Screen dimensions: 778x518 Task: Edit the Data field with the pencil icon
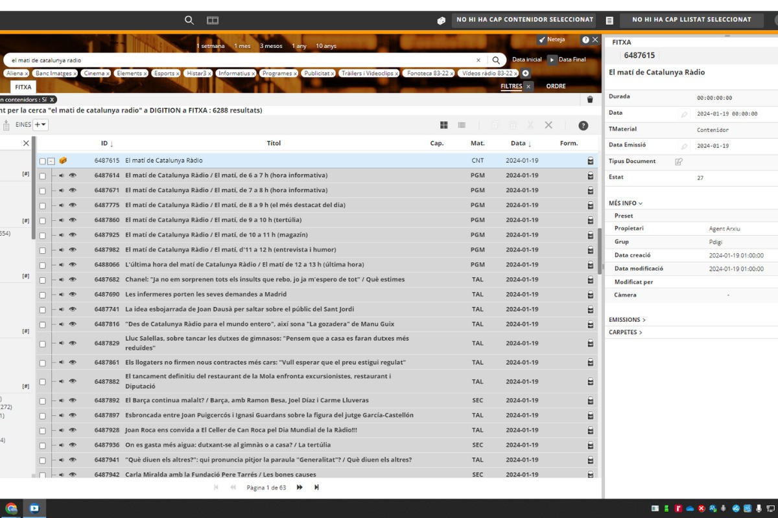(x=684, y=115)
